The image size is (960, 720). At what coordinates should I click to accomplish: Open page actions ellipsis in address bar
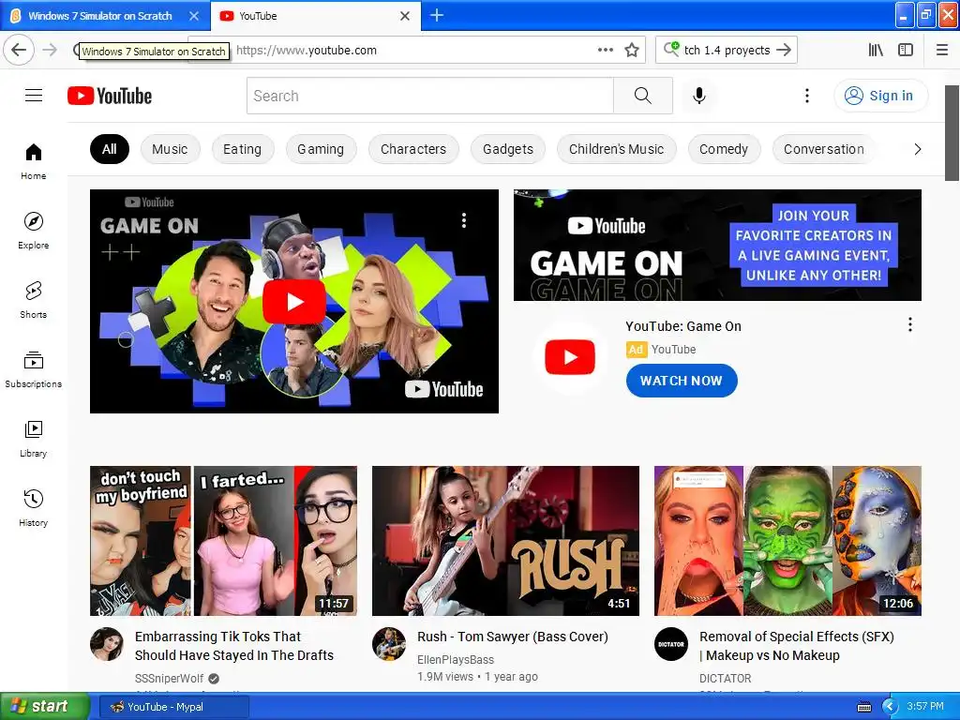606,51
